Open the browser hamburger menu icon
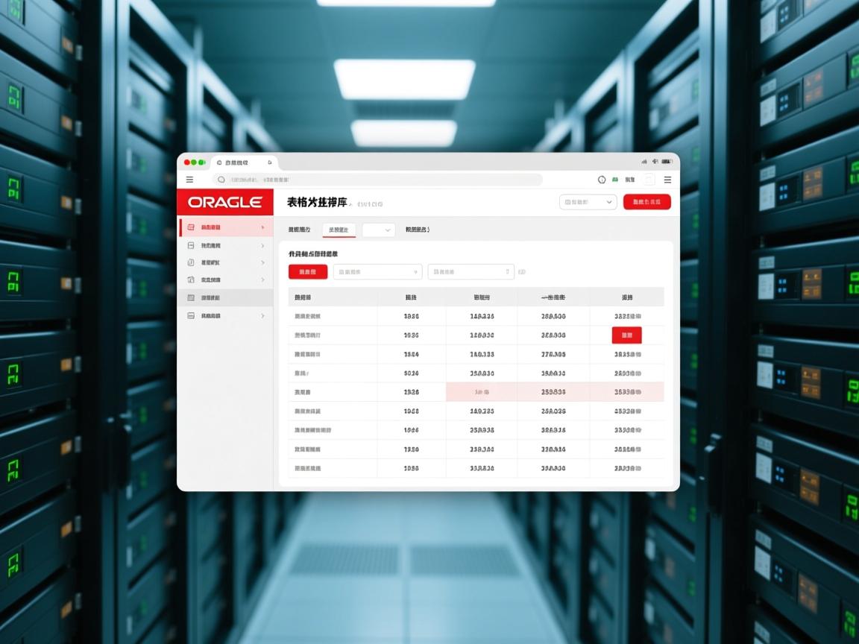 (189, 180)
